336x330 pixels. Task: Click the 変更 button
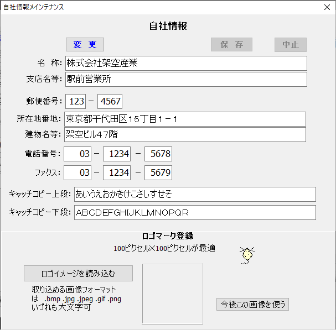85,45
